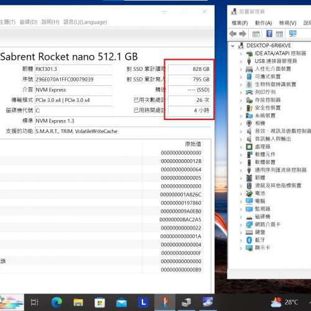Click the drive letter field C:
The width and height of the screenshot is (311, 311).
[73, 110]
